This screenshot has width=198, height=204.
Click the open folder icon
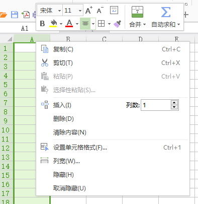coord(4,15)
